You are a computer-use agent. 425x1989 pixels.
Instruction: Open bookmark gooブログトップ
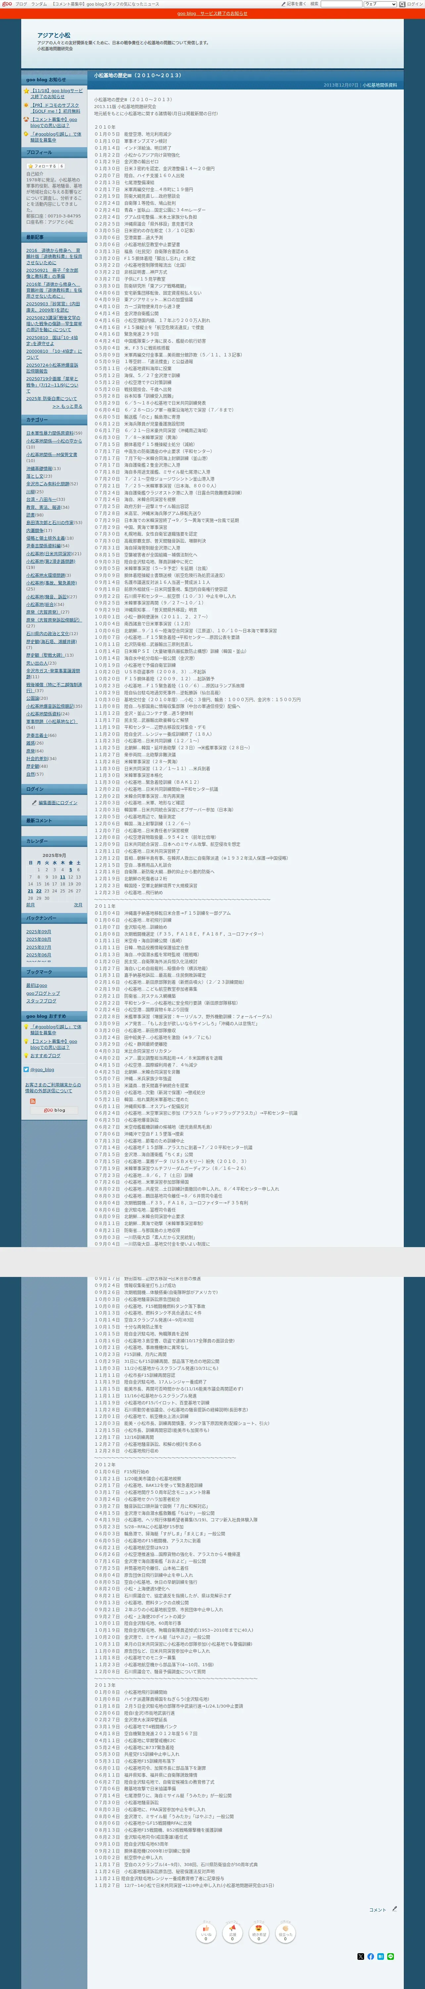[42, 994]
